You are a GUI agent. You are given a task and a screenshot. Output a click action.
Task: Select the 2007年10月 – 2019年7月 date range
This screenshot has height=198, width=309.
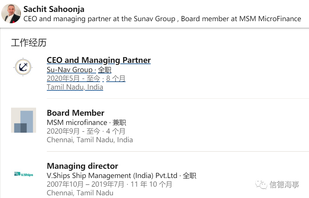coord(85,184)
